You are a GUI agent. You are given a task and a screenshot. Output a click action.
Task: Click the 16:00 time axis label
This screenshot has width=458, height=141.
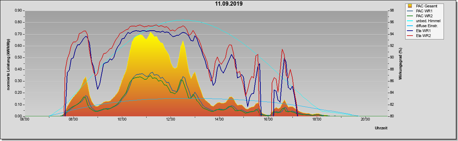pos(268,119)
